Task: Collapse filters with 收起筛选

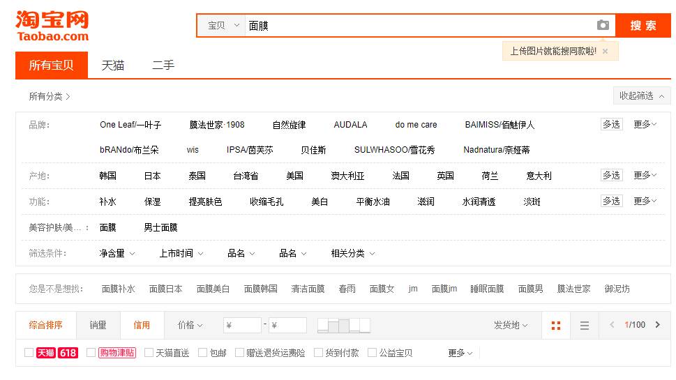Action: 642,96
